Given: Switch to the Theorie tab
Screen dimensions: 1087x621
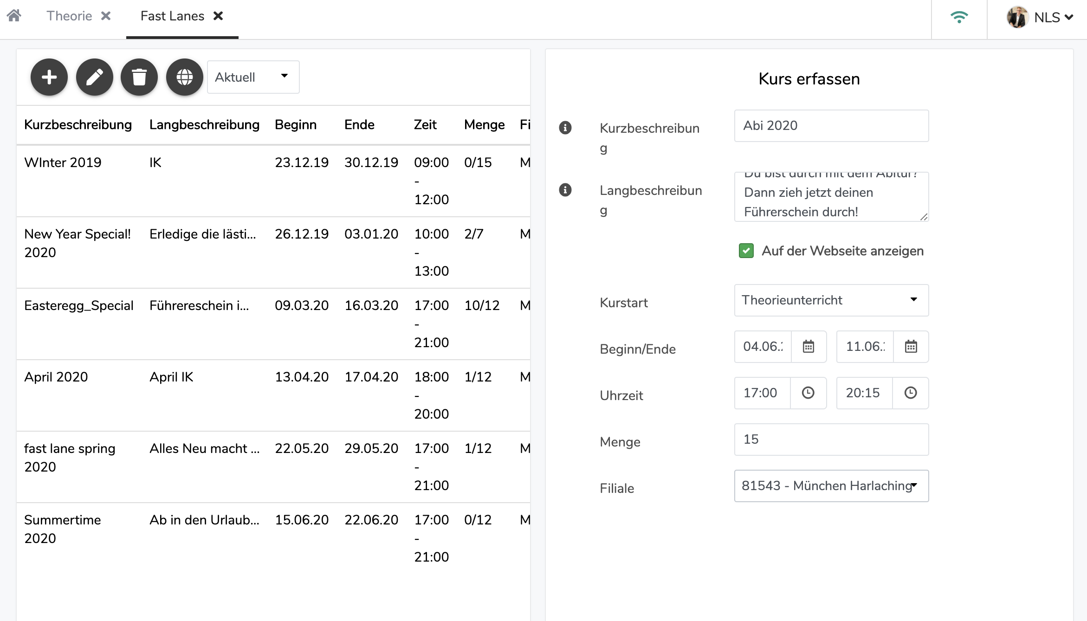Looking at the screenshot, I should 70,16.
